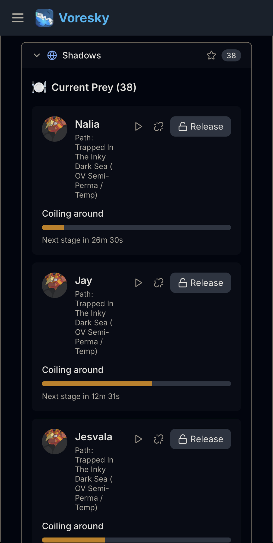Open the hamburger navigation menu
This screenshot has height=543, width=273.
(18, 18)
